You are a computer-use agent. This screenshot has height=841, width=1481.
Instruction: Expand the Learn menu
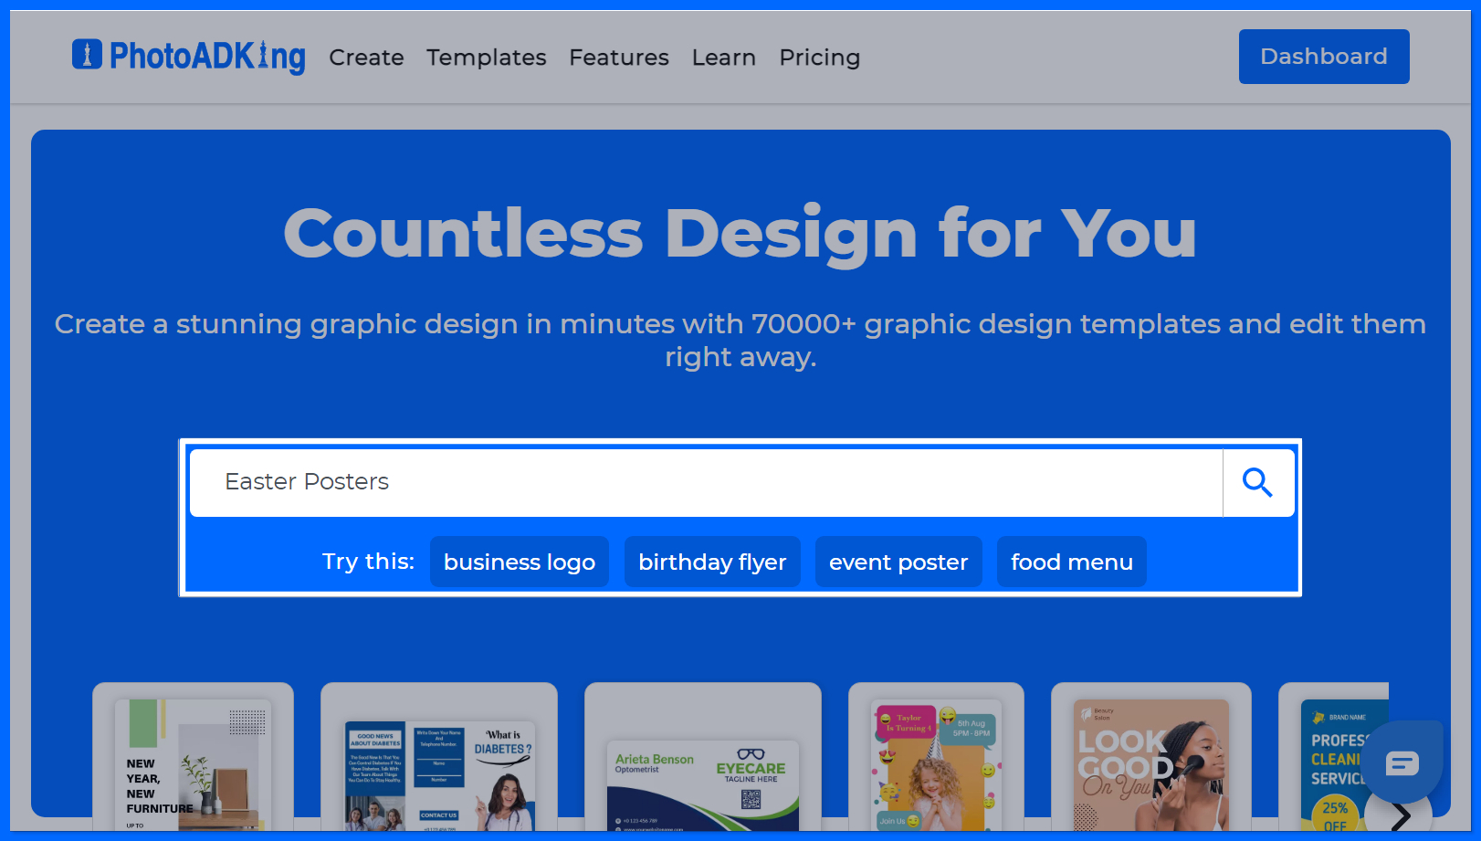pos(724,58)
